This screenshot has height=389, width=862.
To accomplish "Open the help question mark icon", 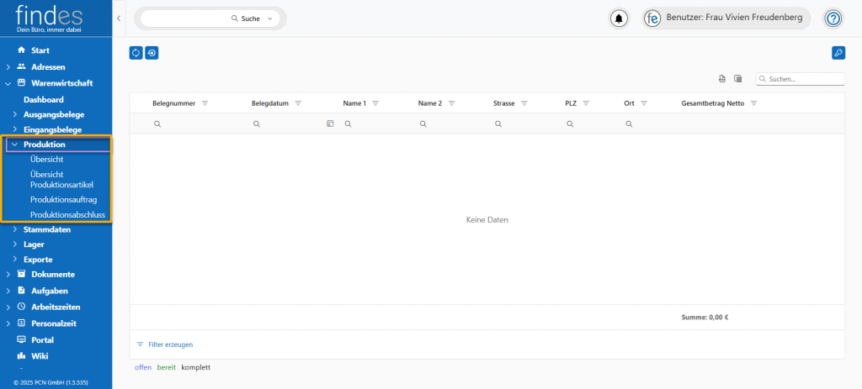I will point(833,18).
